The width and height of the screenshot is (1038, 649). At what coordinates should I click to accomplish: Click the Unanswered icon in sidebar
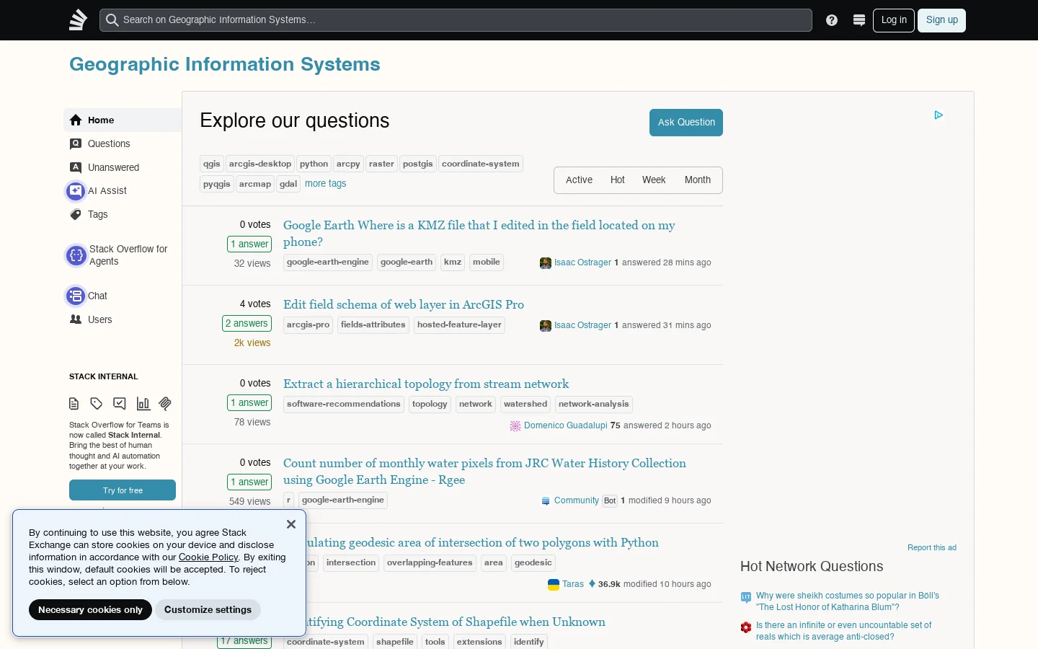pyautogui.click(x=76, y=167)
